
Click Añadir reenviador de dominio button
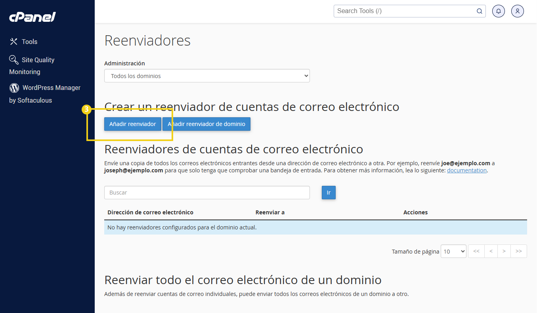pyautogui.click(x=206, y=124)
